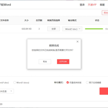Click 开通VIP at the top
Viewport: 108px width, 108px height.
[92, 5]
